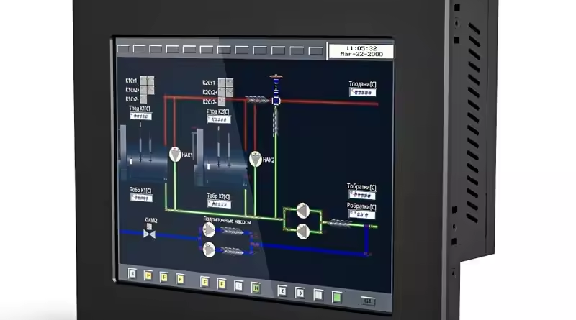The width and height of the screenshot is (576, 320).
Task: Click the date and time display
Action: [x=361, y=51]
